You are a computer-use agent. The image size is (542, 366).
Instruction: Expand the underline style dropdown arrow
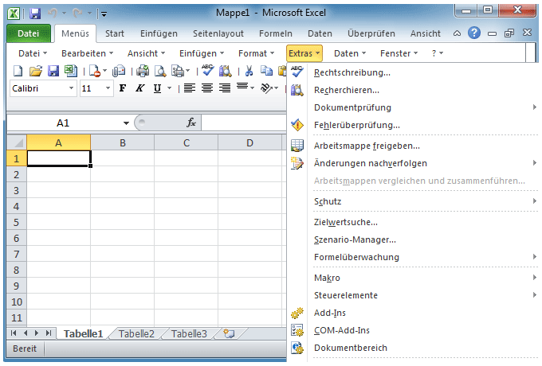(x=169, y=88)
